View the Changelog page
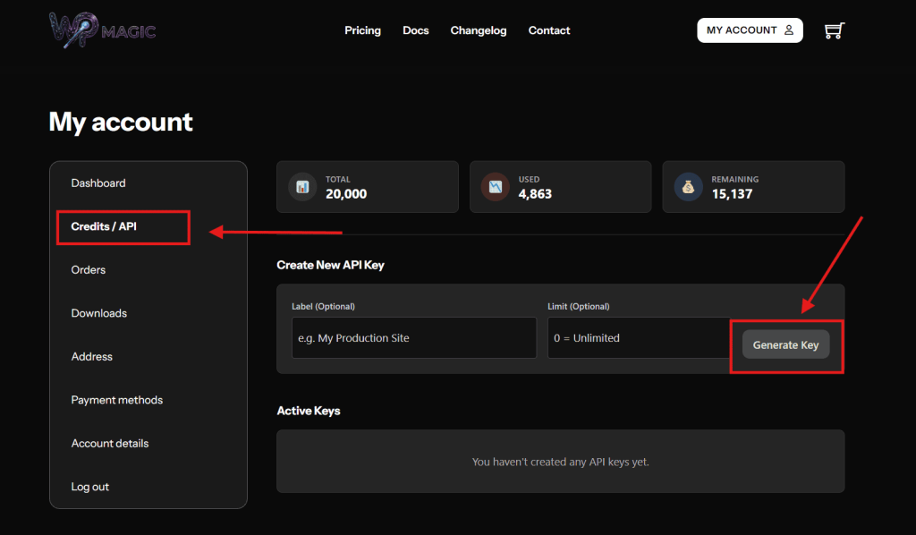Viewport: 916px width, 535px height. point(478,30)
